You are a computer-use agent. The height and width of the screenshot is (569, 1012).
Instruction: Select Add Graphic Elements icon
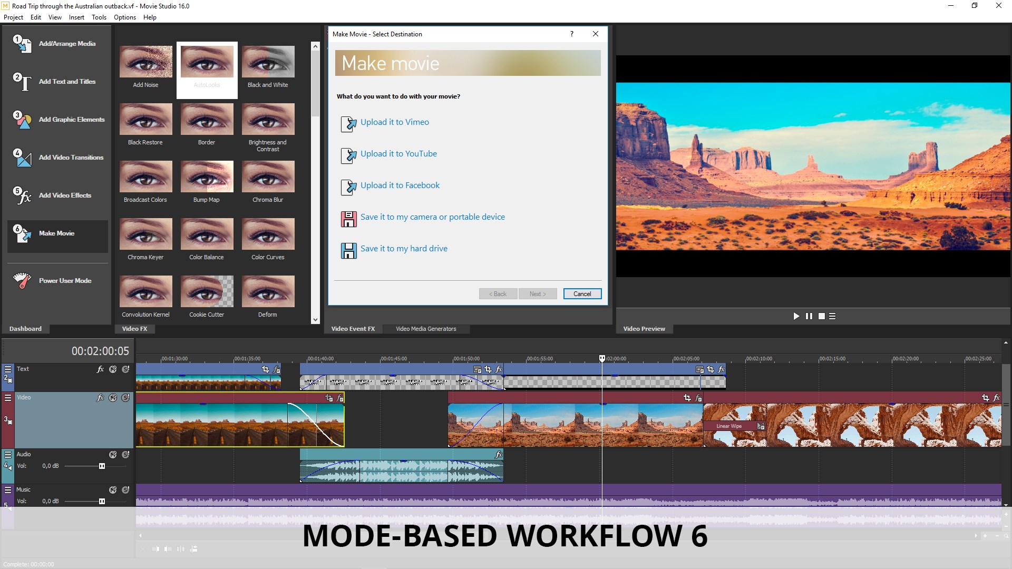22,120
